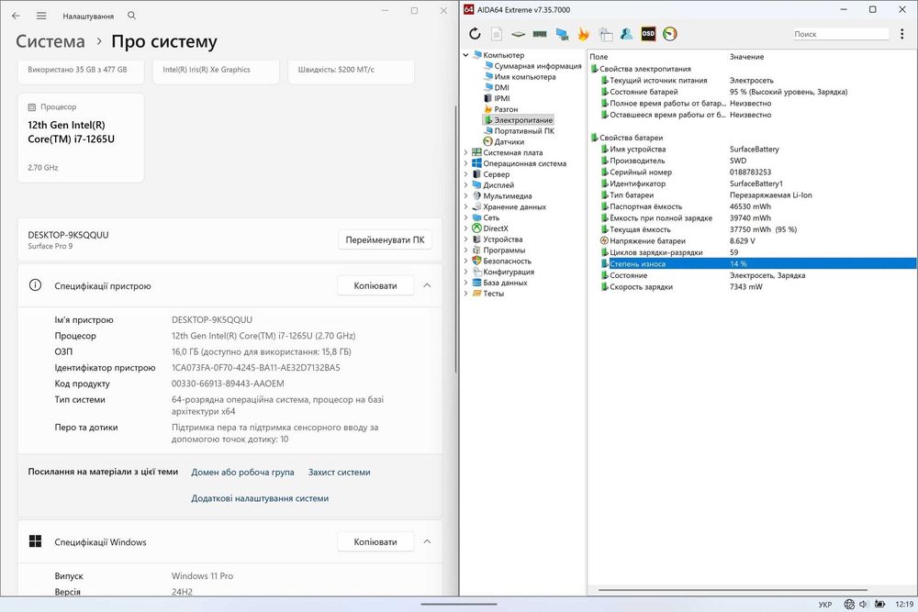The height and width of the screenshot is (612, 918).
Task: Expand the Сервер tree node
Action: (x=466, y=174)
